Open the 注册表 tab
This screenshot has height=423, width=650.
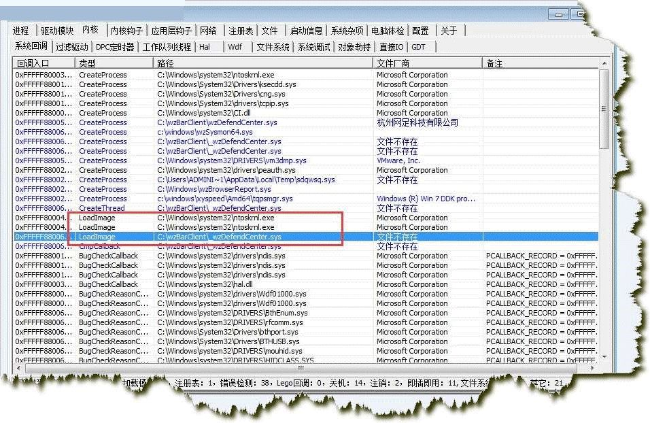click(x=241, y=31)
